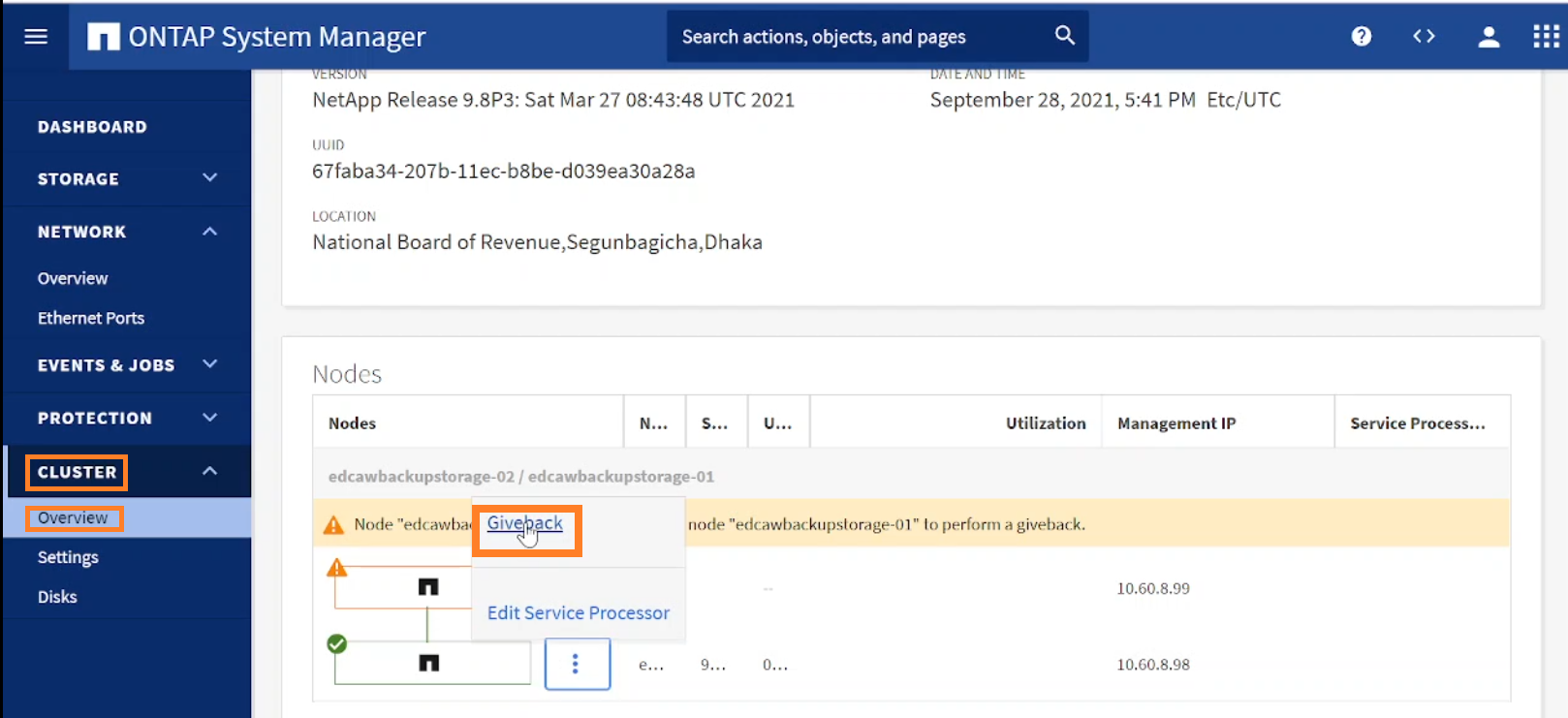
Task: Choose Edit Service Processor option
Action: click(x=579, y=612)
